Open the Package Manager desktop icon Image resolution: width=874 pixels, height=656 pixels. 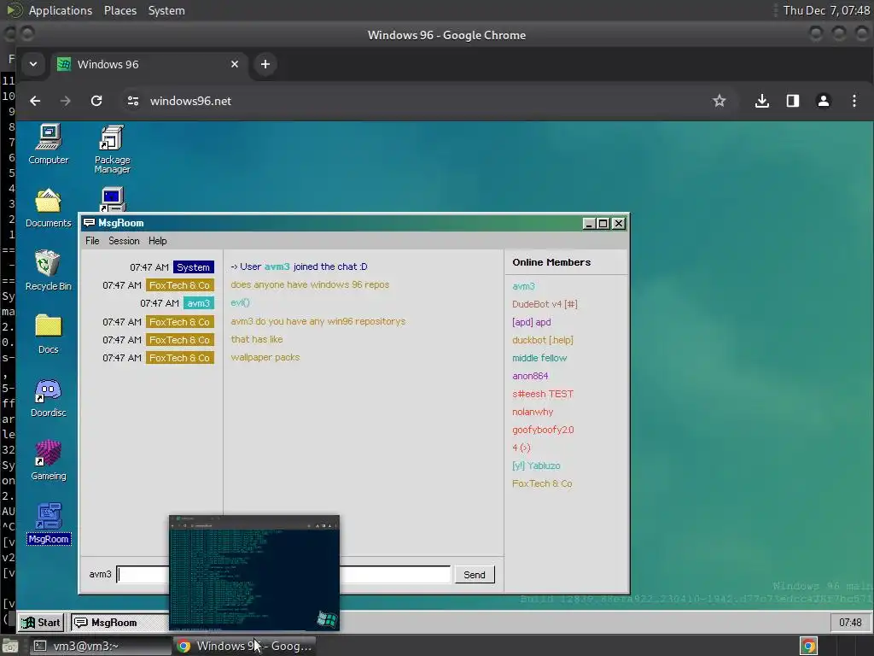[x=112, y=149]
